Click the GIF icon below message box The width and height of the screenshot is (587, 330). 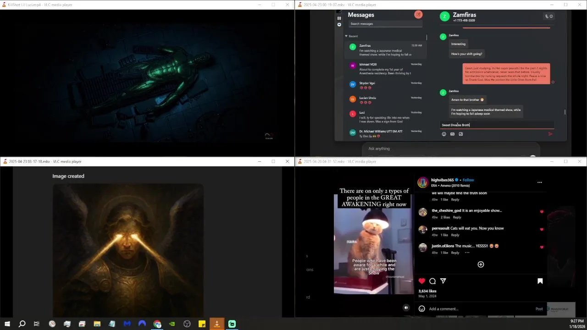[x=452, y=134]
